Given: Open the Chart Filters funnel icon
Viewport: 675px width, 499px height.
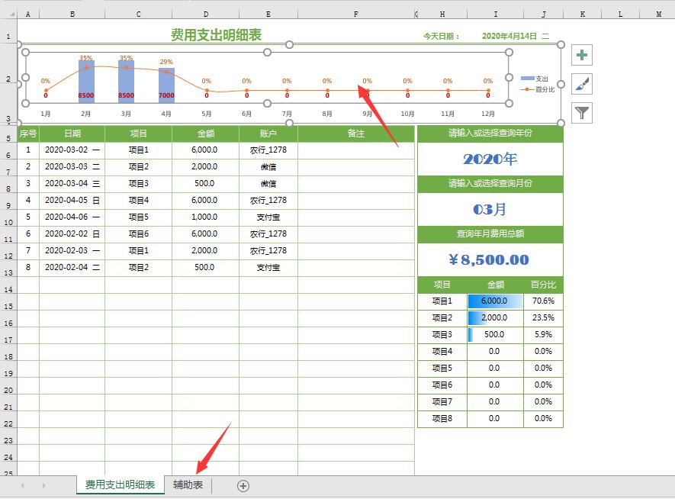Looking at the screenshot, I should pos(580,113).
